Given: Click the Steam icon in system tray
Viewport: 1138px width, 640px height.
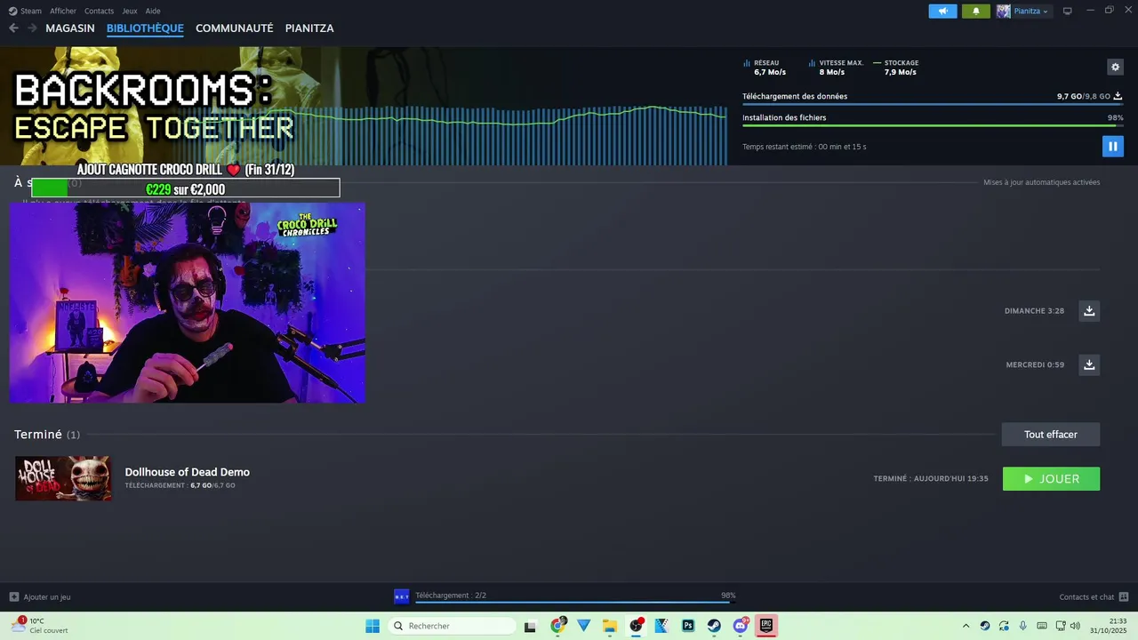Looking at the screenshot, I should click(984, 626).
